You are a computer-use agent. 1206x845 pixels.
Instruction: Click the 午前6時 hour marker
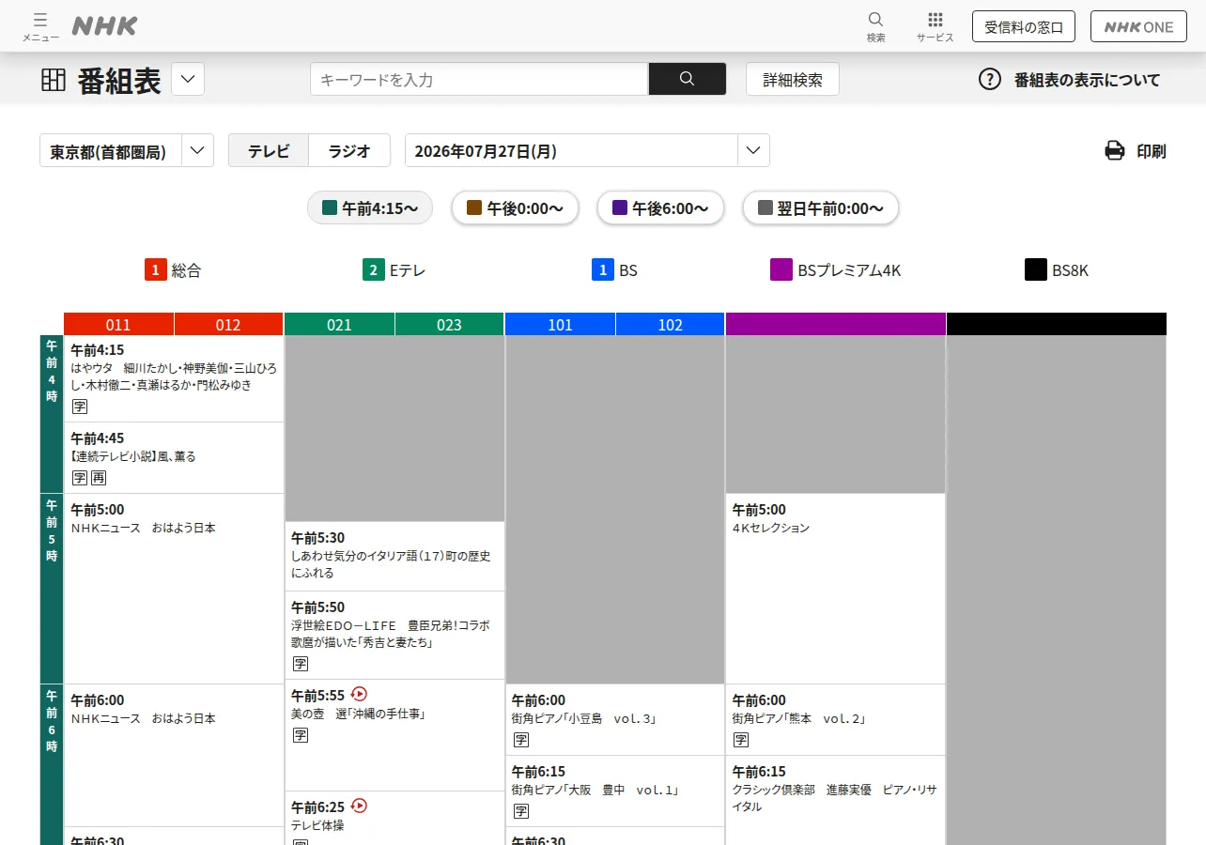pos(52,764)
